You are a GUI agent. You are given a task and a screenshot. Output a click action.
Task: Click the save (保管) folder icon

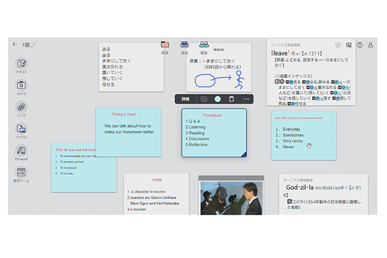tap(165, 45)
